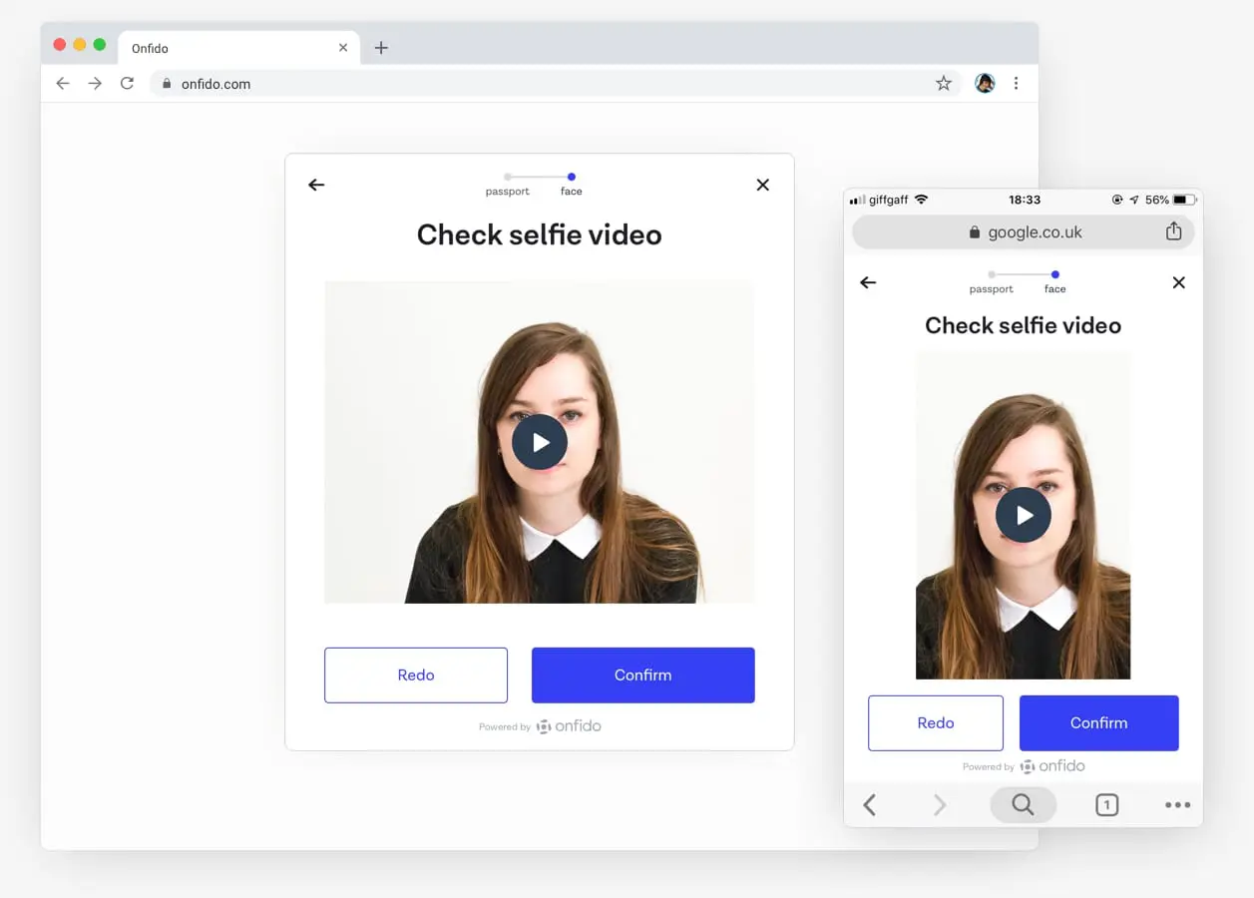This screenshot has width=1254, height=898.
Task: Bookmark the page using the star icon
Action: [x=943, y=84]
